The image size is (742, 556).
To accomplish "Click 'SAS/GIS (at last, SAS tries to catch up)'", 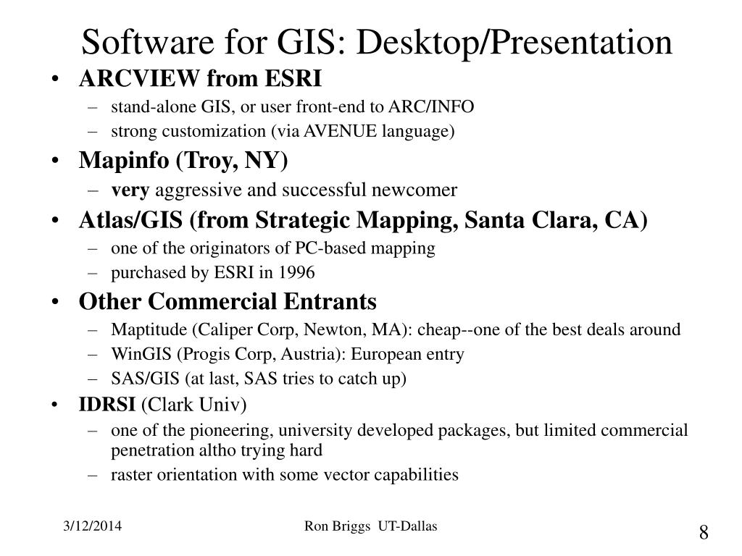I will [259, 379].
